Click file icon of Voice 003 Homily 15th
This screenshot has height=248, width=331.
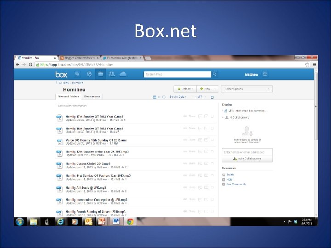pos(59,142)
